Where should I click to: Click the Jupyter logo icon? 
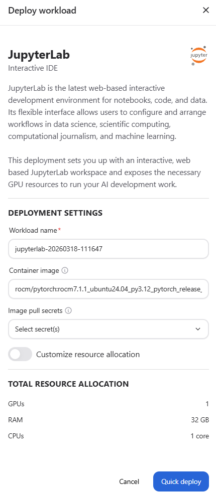click(x=199, y=56)
